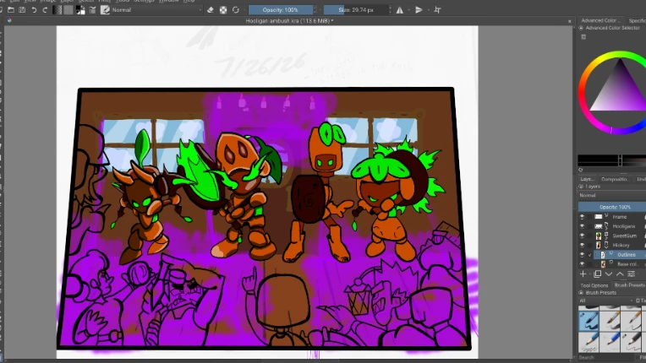Toggle the eraser mode icon
The height and width of the screenshot is (363, 646).
(211, 10)
